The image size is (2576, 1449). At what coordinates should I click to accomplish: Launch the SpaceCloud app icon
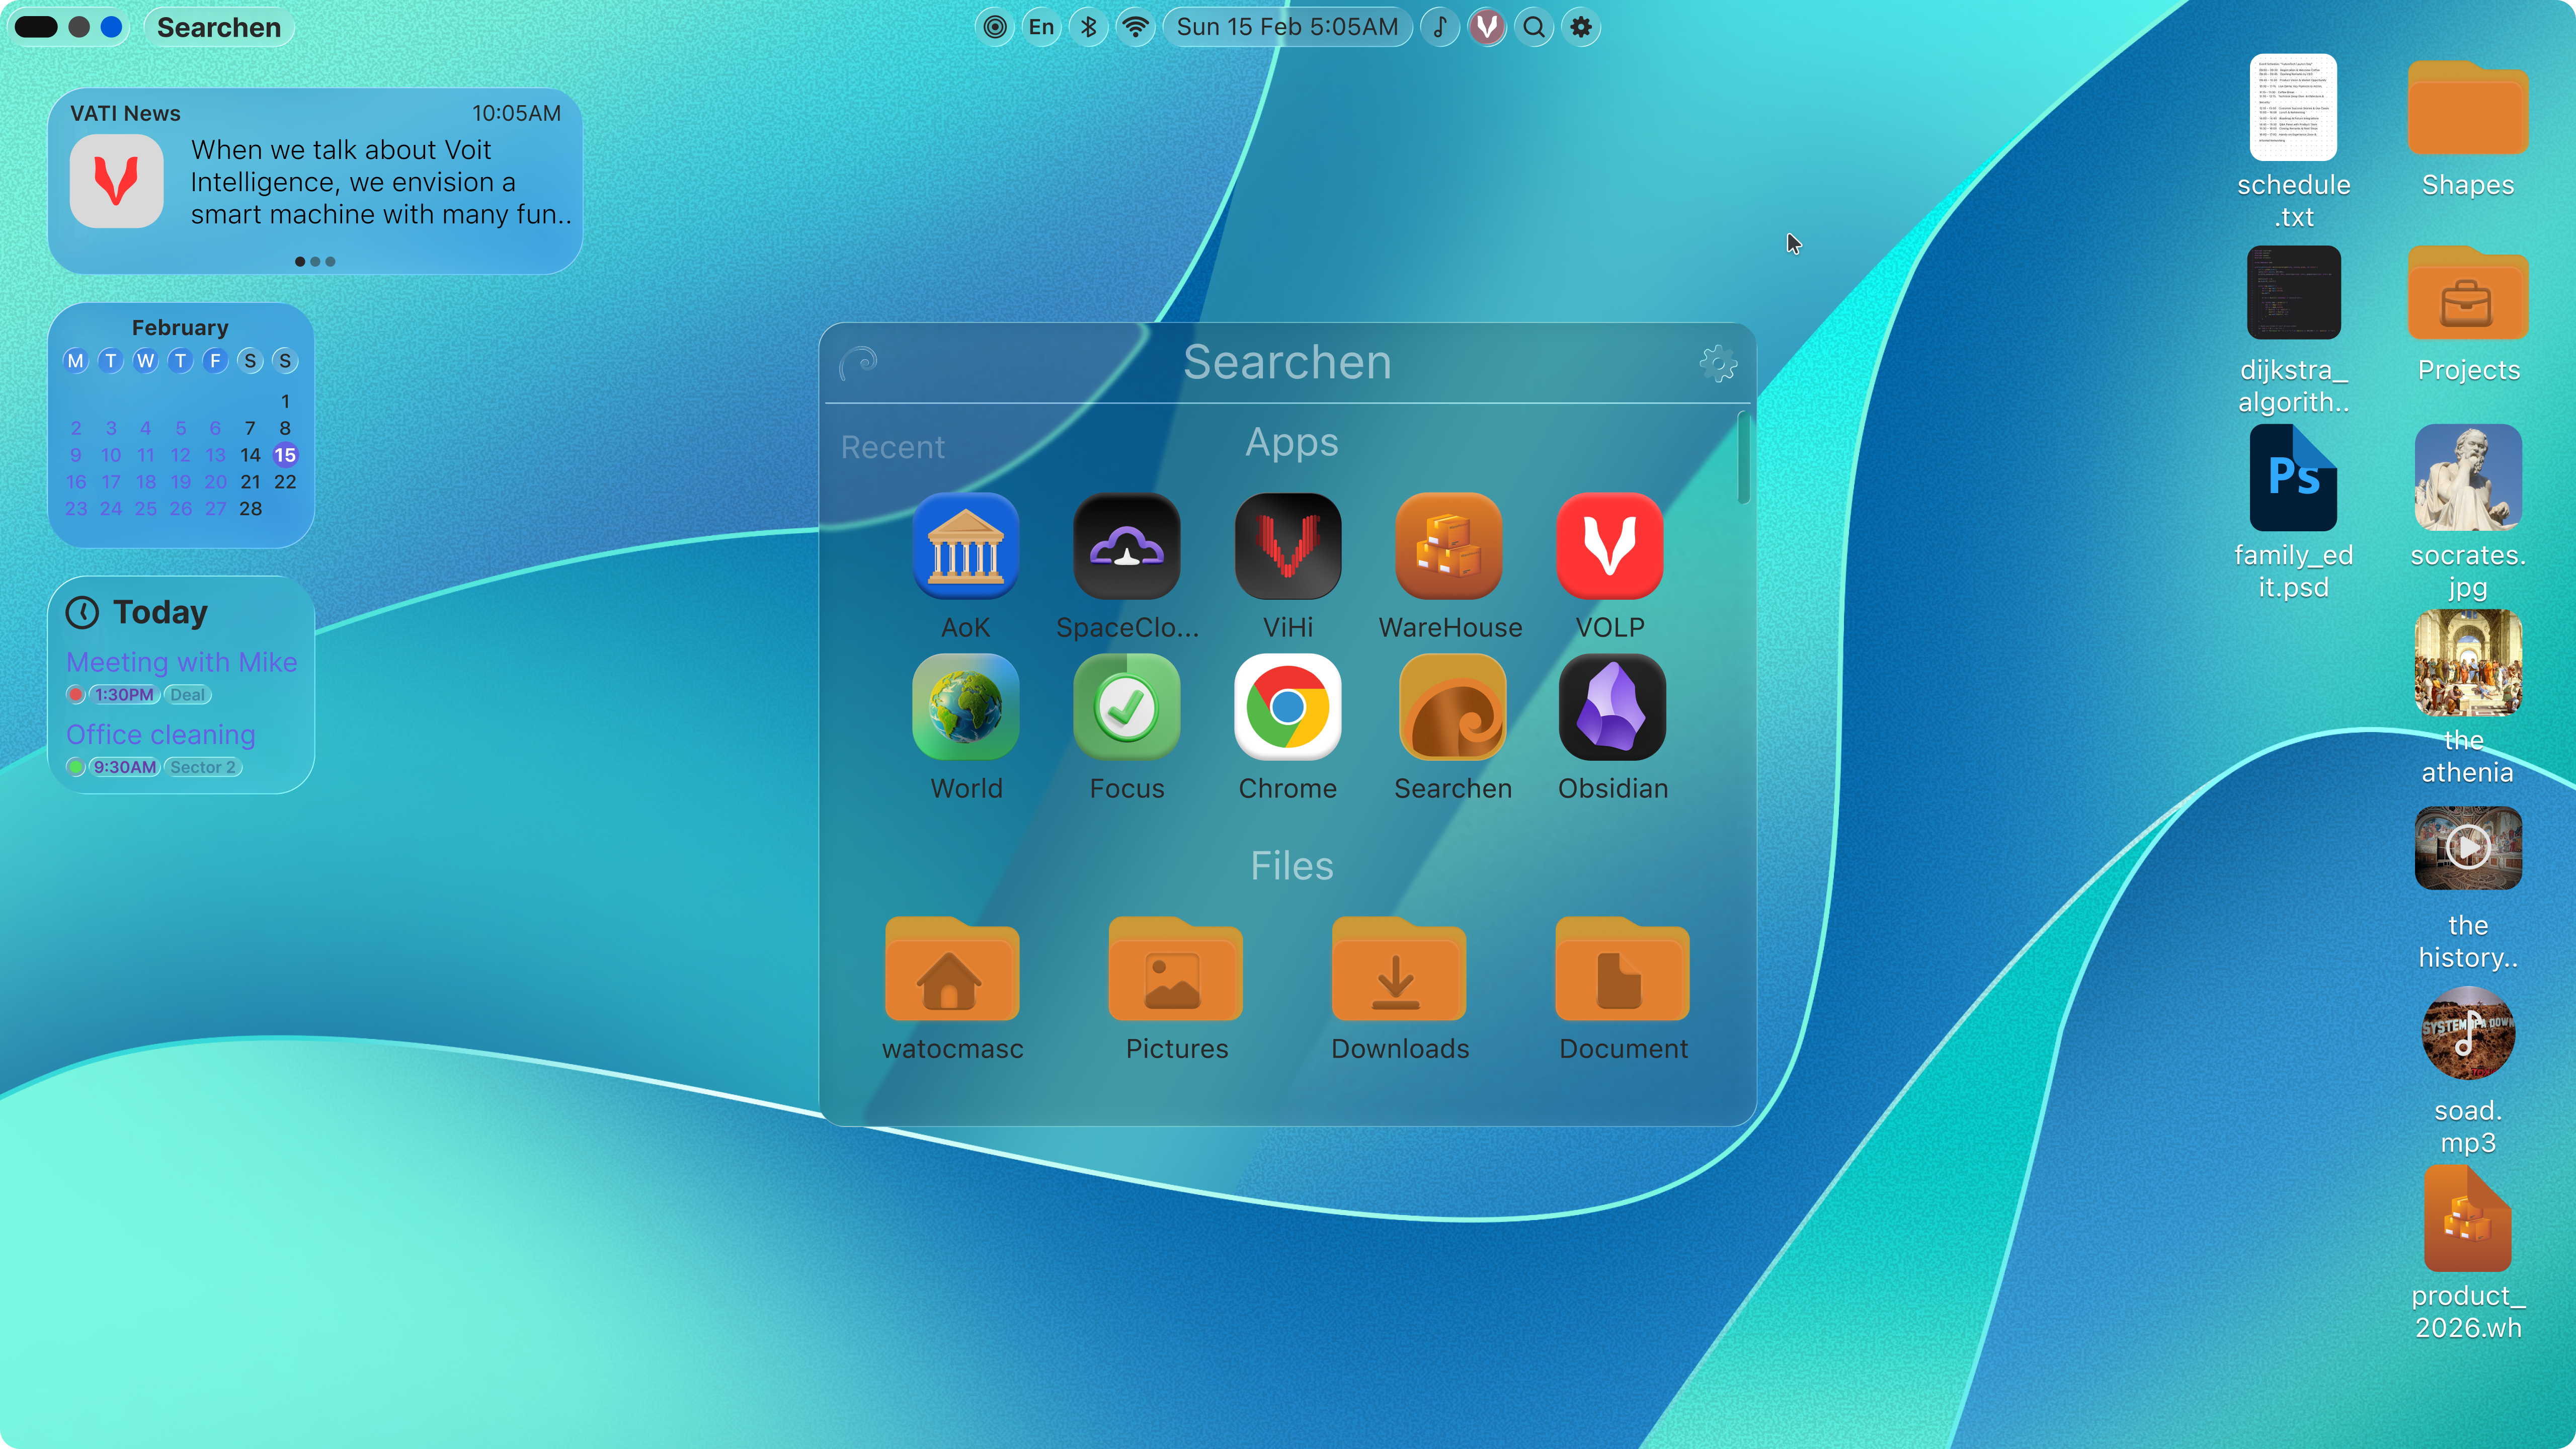(1126, 546)
